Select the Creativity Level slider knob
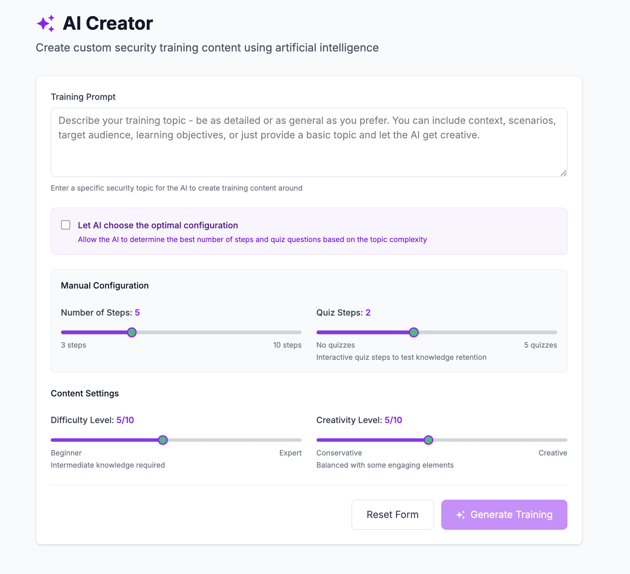This screenshot has width=630, height=574. tap(428, 440)
